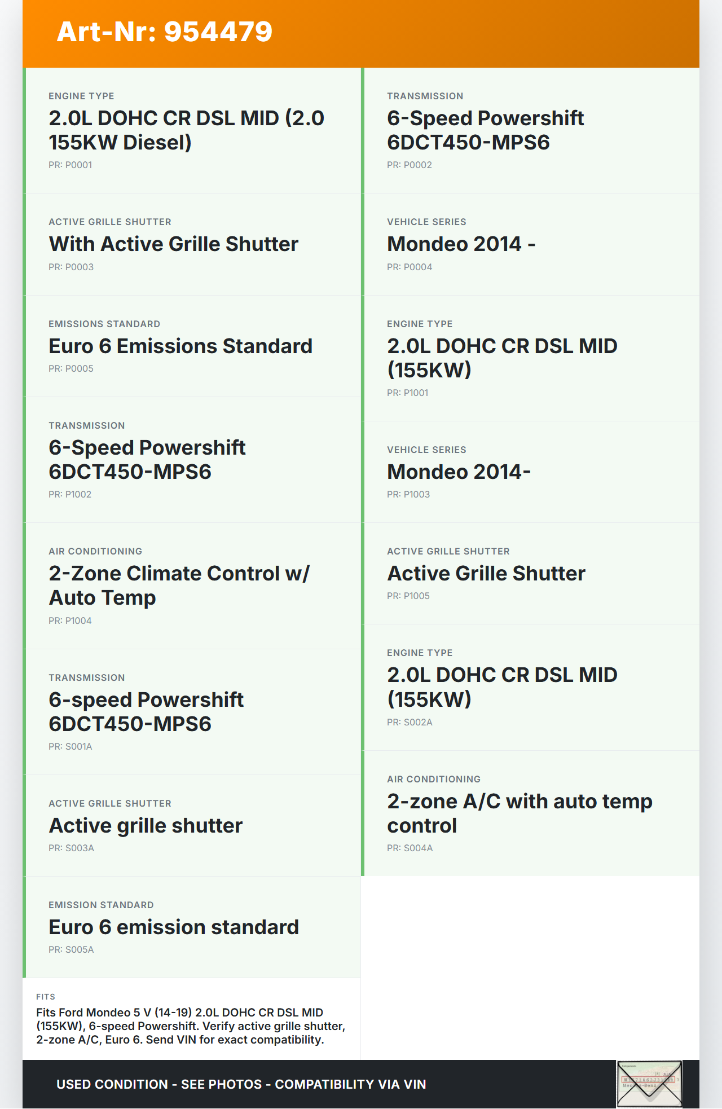Select the Euro 6 emission standard card S005A
This screenshot has height=1109, width=722.
click(192, 927)
